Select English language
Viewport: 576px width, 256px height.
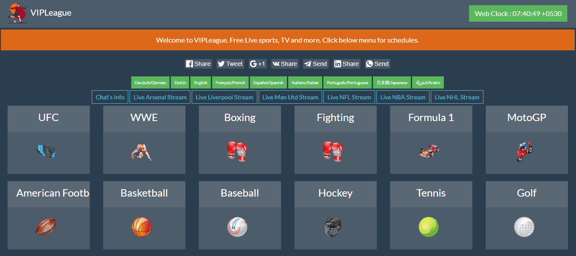[201, 82]
